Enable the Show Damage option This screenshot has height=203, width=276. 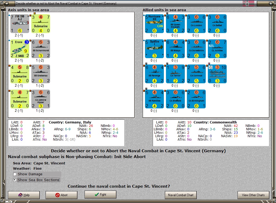pos(15,174)
